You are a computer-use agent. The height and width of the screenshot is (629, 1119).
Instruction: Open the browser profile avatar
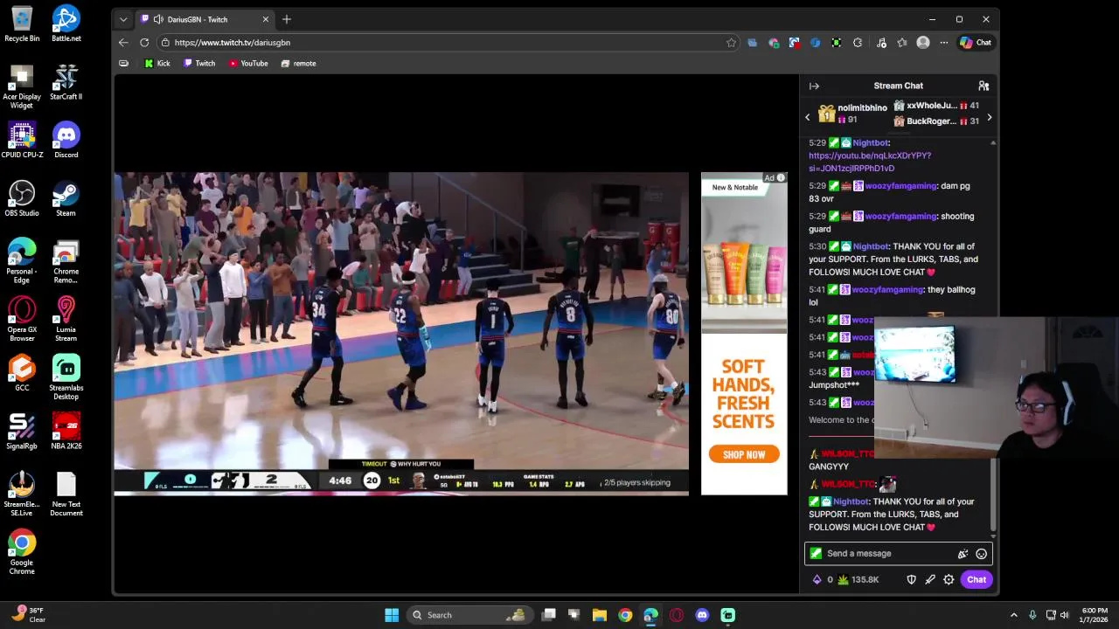pyautogui.click(x=923, y=42)
